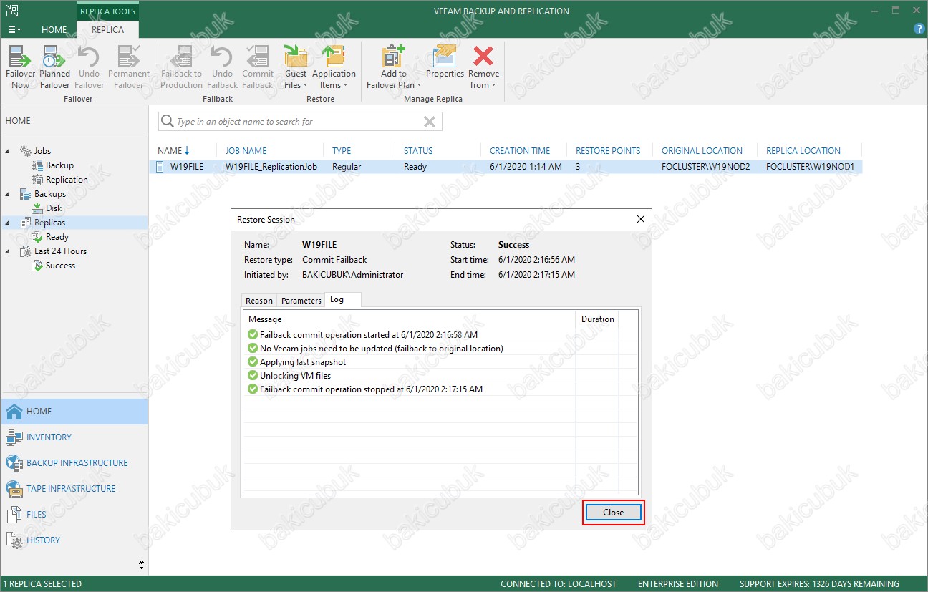Image resolution: width=928 pixels, height=592 pixels.
Task: Open the HOME navigation view
Action: click(74, 412)
